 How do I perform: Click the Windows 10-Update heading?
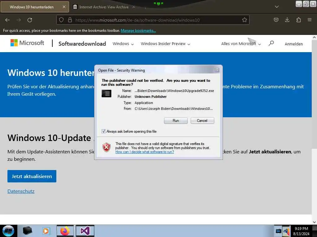(49, 138)
